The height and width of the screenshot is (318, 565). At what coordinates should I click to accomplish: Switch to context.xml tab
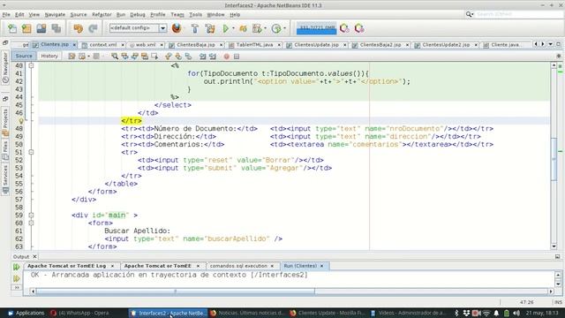(102, 45)
